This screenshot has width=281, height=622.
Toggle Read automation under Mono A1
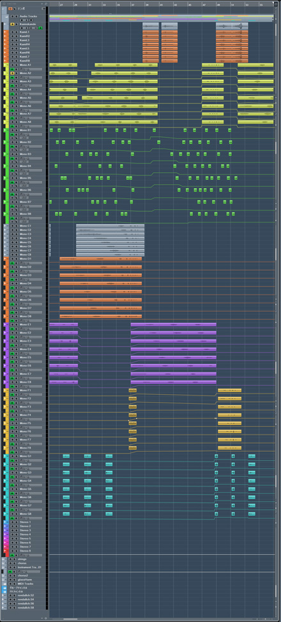point(12,69)
